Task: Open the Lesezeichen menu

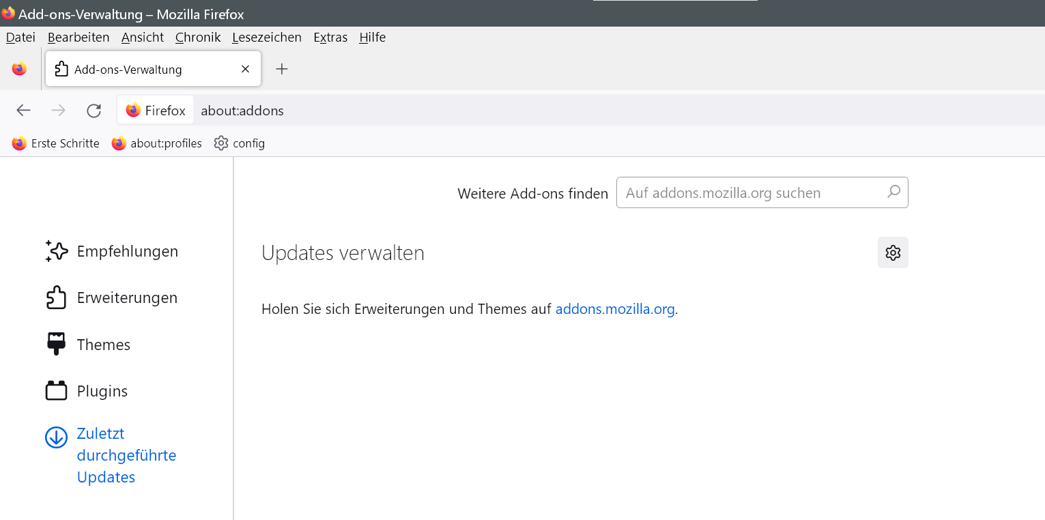Action: 267,38
